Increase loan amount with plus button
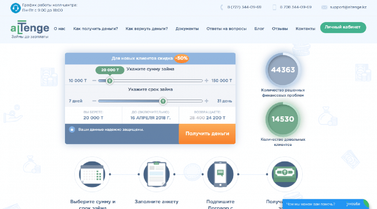This screenshot has height=209, width=377. pyautogui.click(x=206, y=80)
